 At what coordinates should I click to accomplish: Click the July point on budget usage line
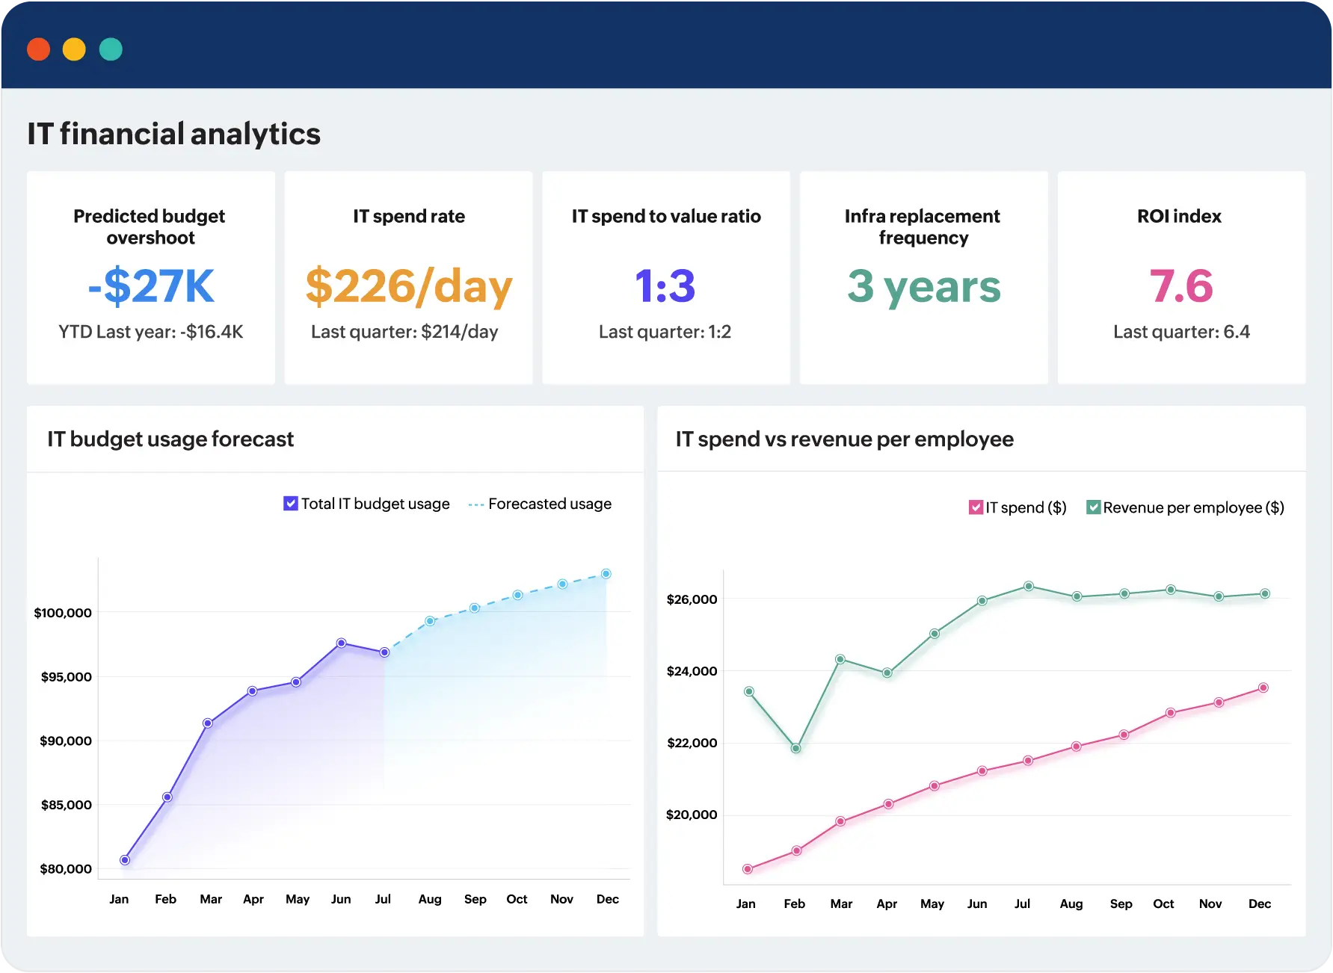(x=384, y=652)
